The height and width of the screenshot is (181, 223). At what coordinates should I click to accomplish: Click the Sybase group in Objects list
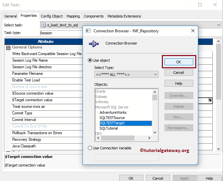(101, 97)
